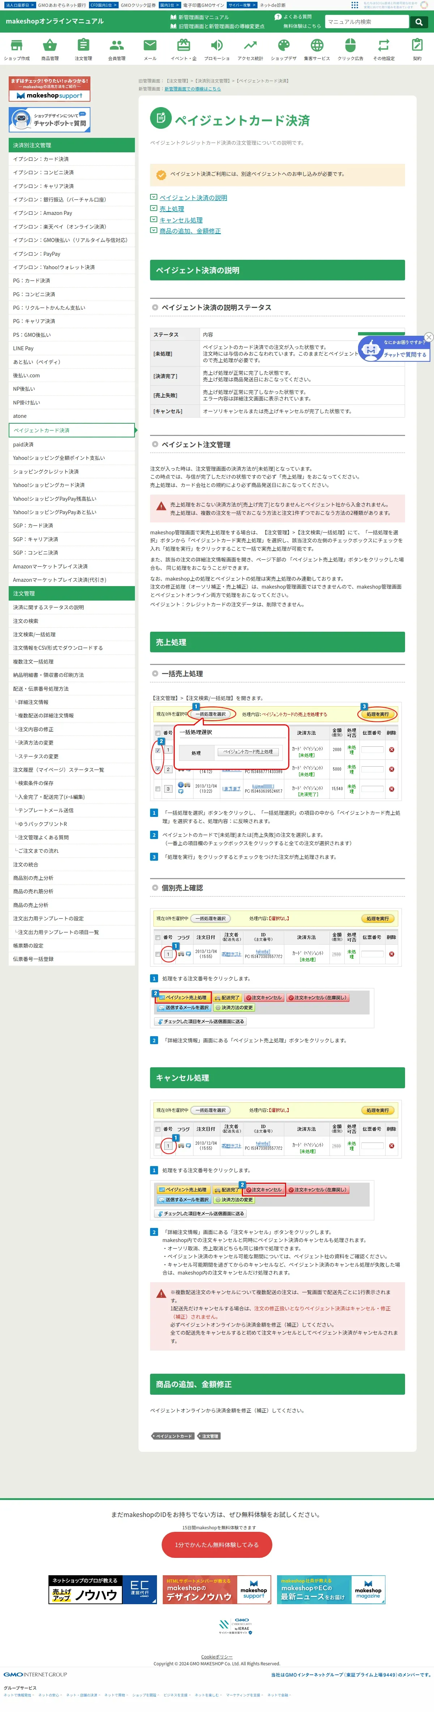The height and width of the screenshot is (1712, 434).
Task: Open 詳細注文情報 sub-item in sidebar
Action: pos(72,703)
